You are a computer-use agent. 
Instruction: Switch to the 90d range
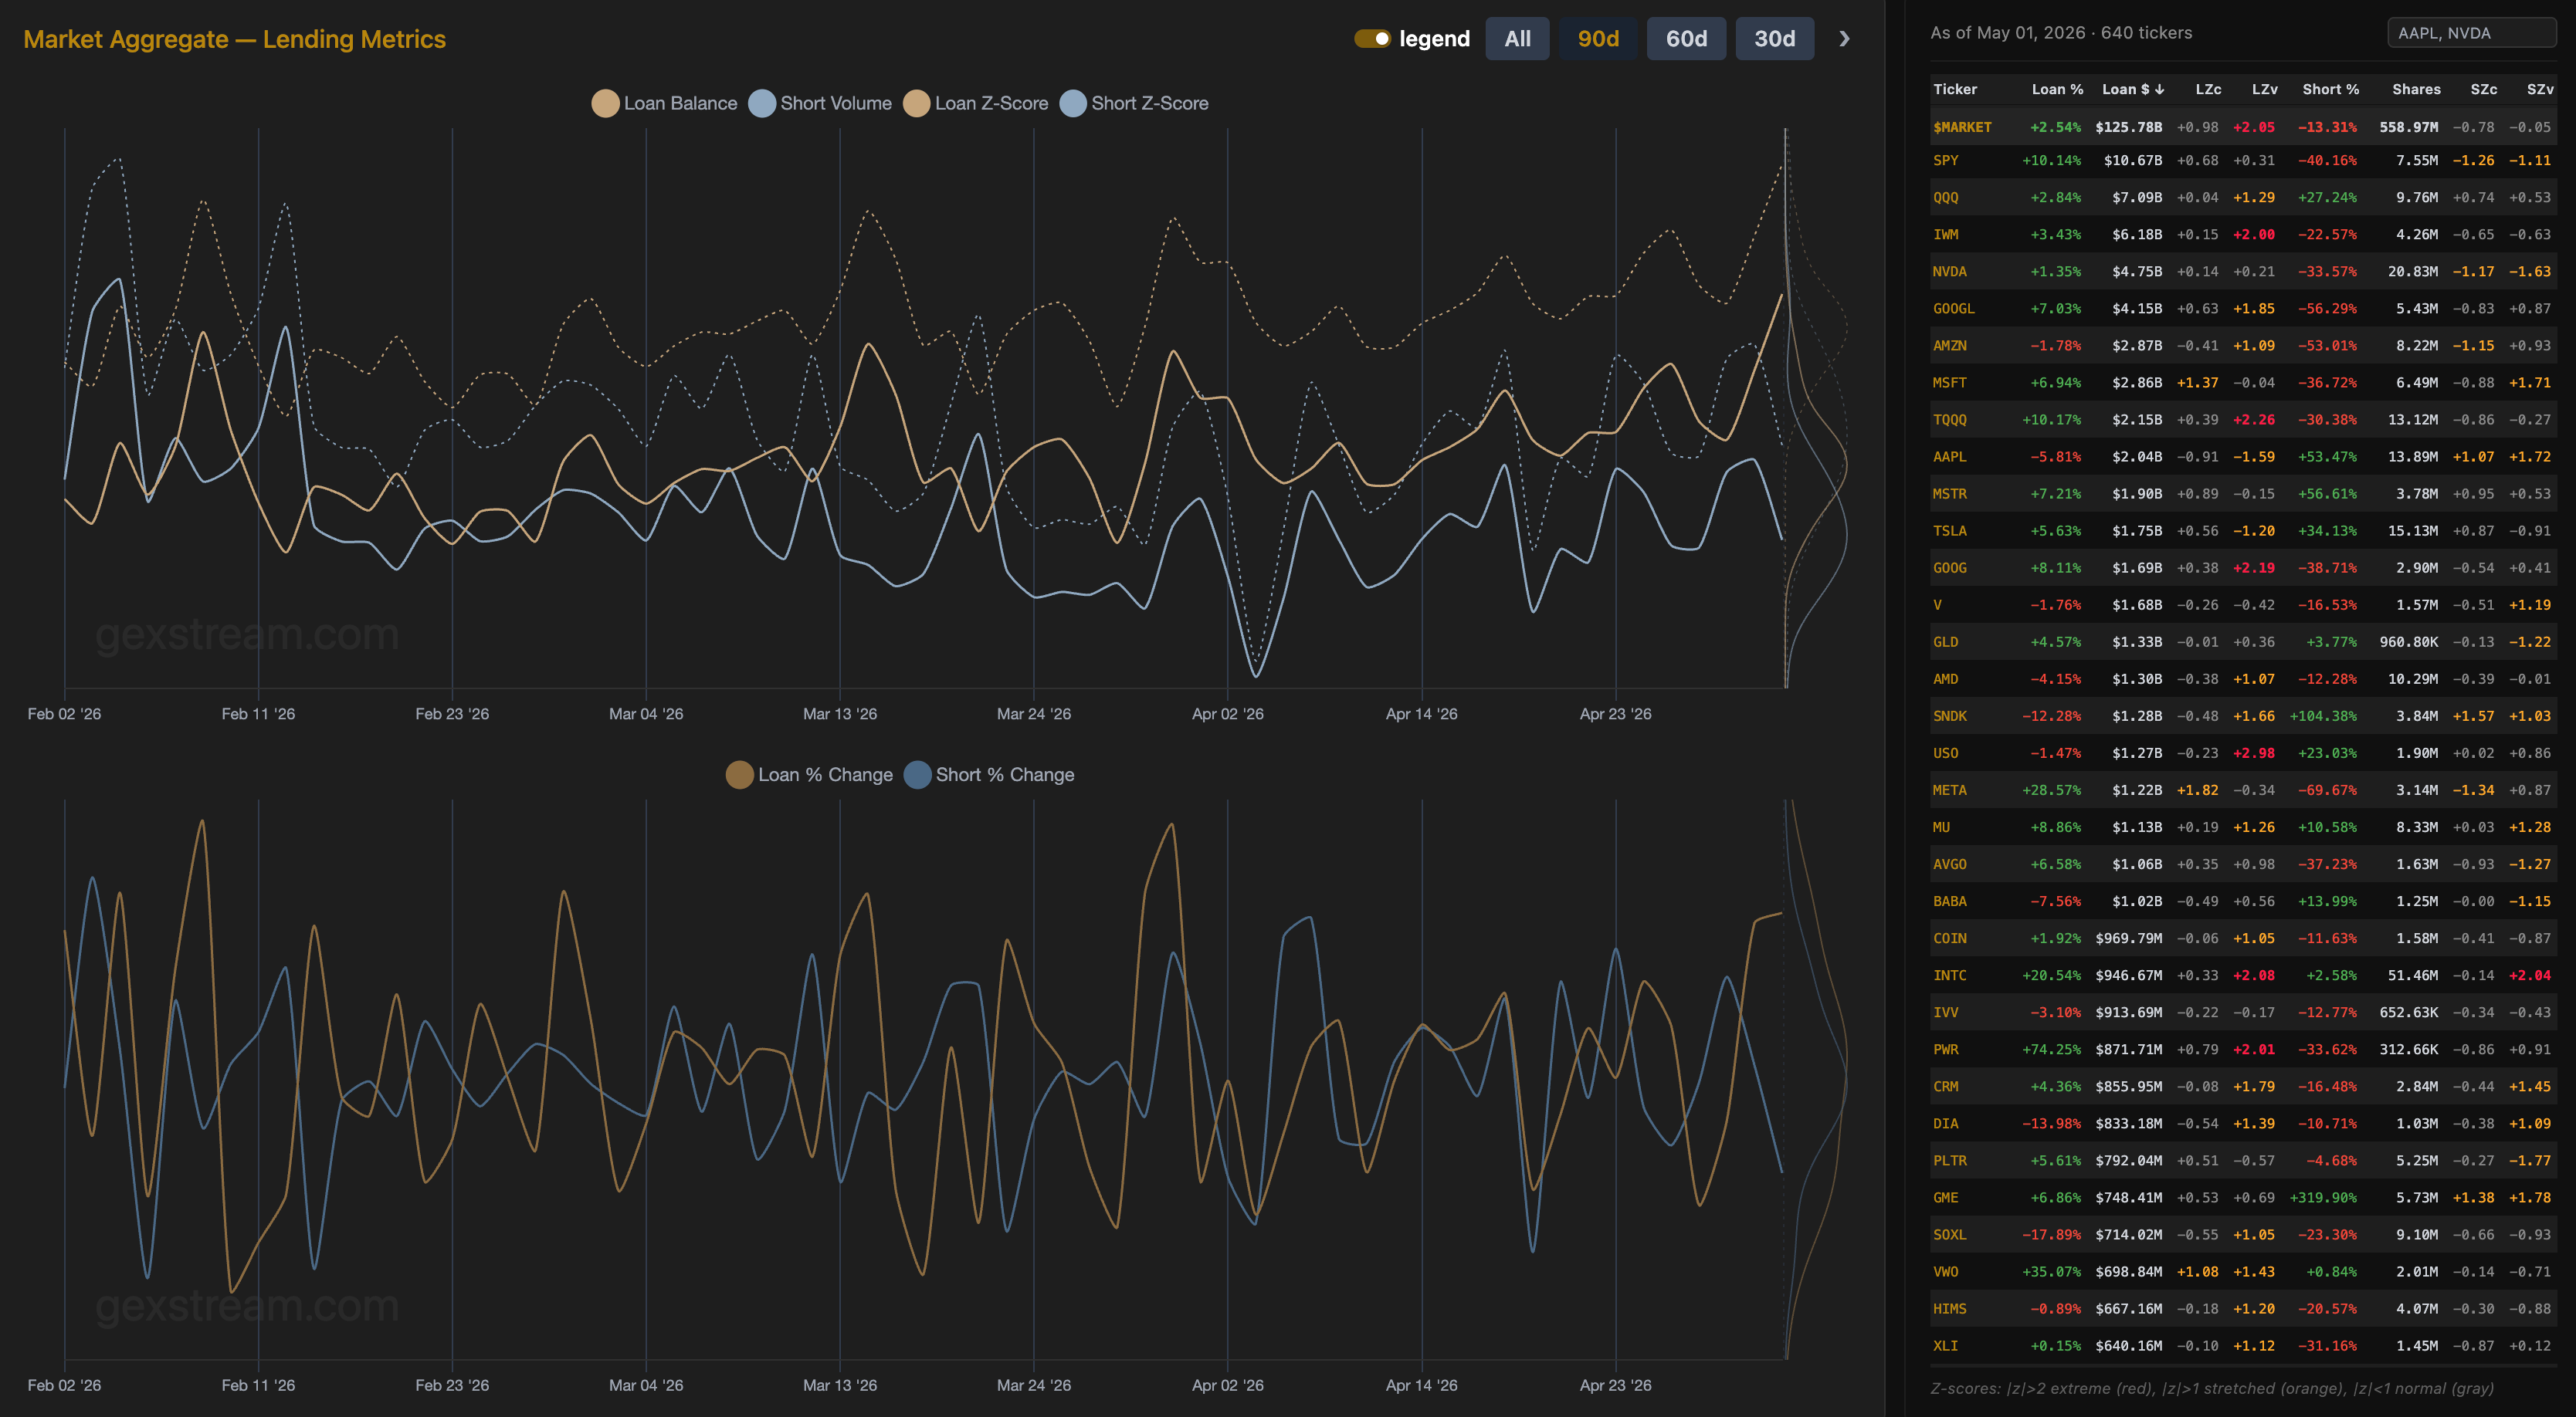click(x=1598, y=39)
